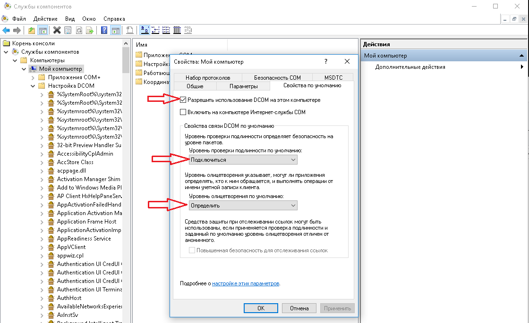Expand the 'Приложения COM+' tree node

click(33, 77)
